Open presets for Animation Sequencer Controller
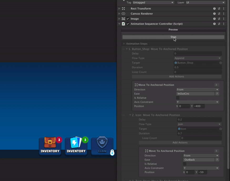The image size is (230, 181). [x=219, y=24]
